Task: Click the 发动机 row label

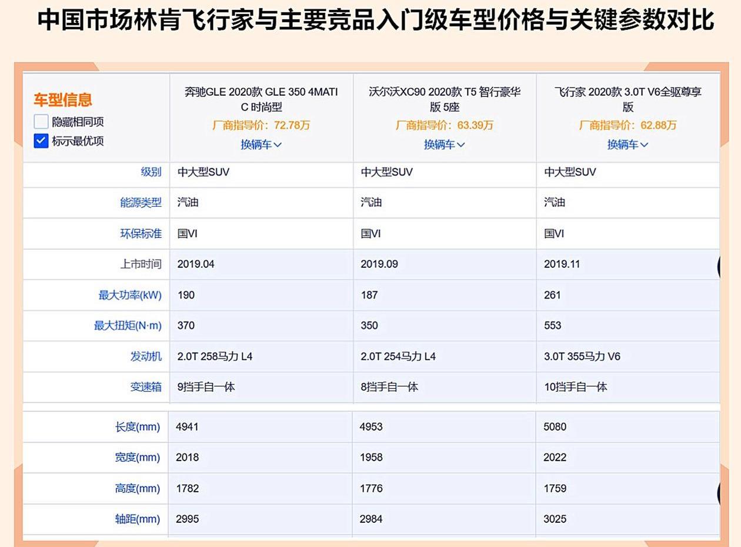Action: [146, 357]
